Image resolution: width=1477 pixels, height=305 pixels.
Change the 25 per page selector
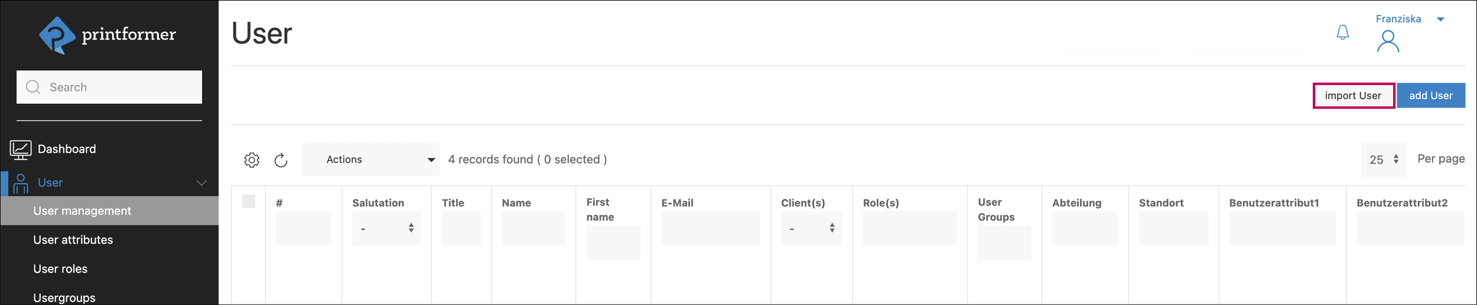pos(1383,159)
